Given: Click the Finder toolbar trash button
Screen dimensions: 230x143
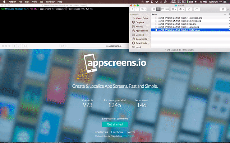Looking at the screenshot, I should 223,9.
